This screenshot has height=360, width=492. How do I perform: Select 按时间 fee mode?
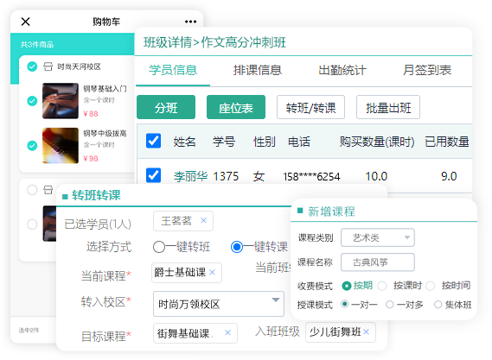(x=431, y=286)
